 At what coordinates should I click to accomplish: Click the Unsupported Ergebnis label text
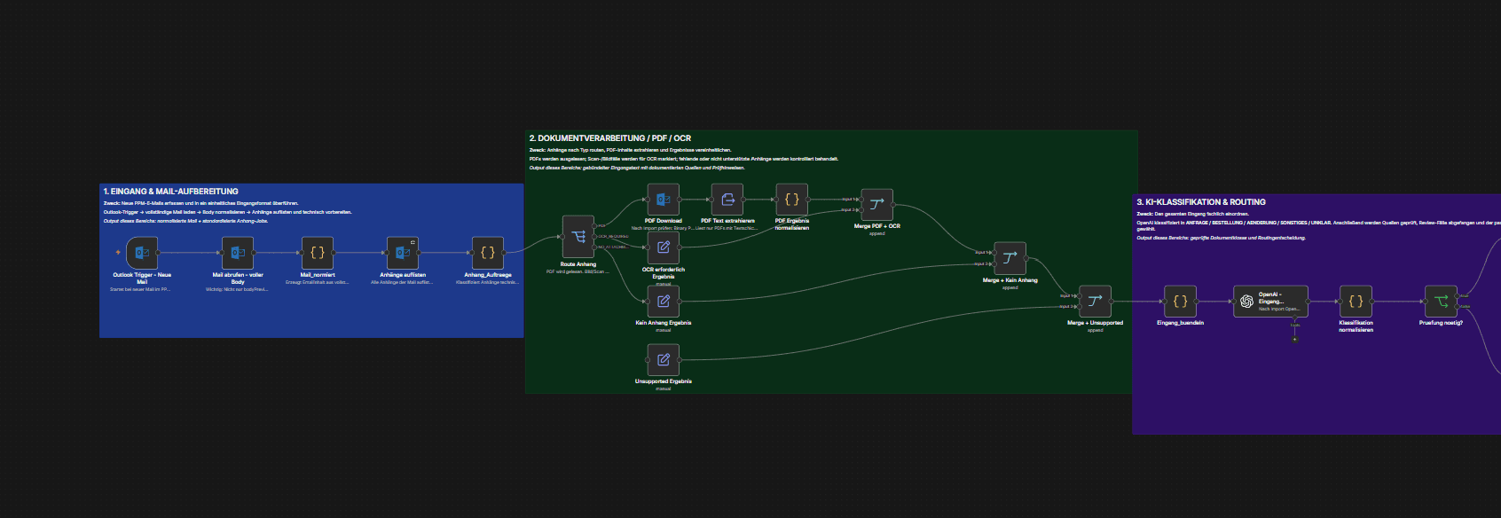(664, 381)
